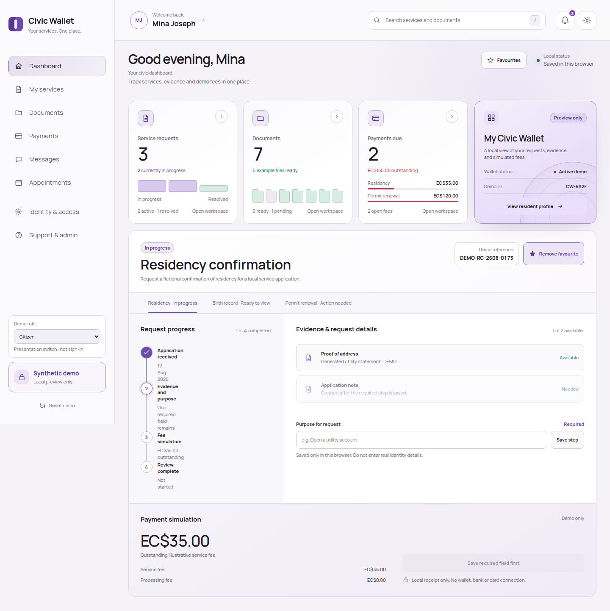Click the Permit renewal fee progress bar
This screenshot has width=610, height=611.
413,202
